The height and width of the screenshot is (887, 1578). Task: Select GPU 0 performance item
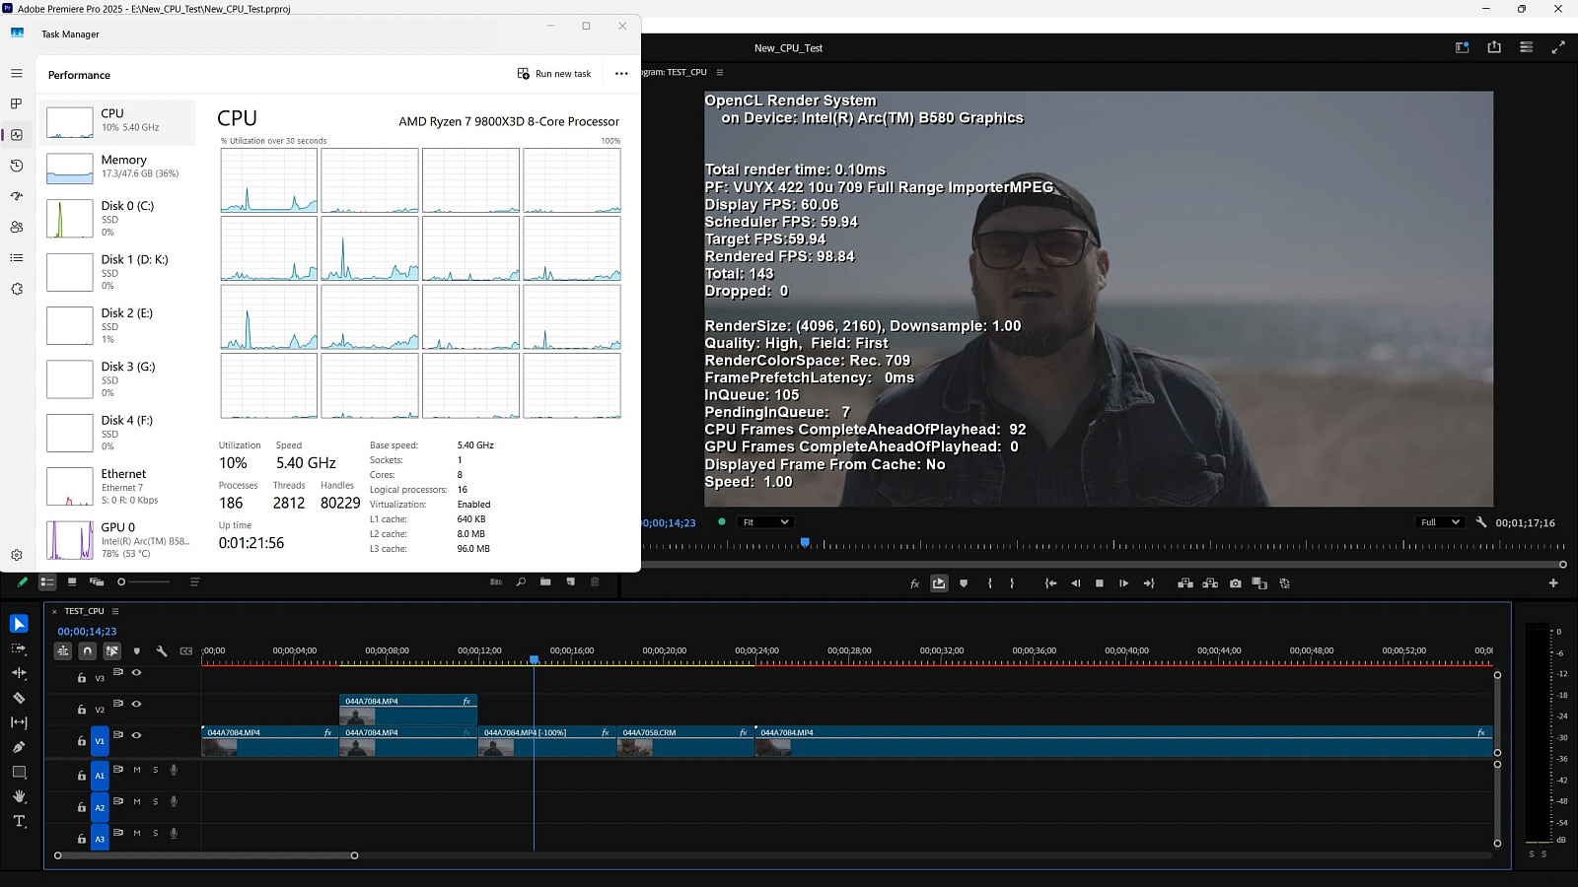[117, 540]
